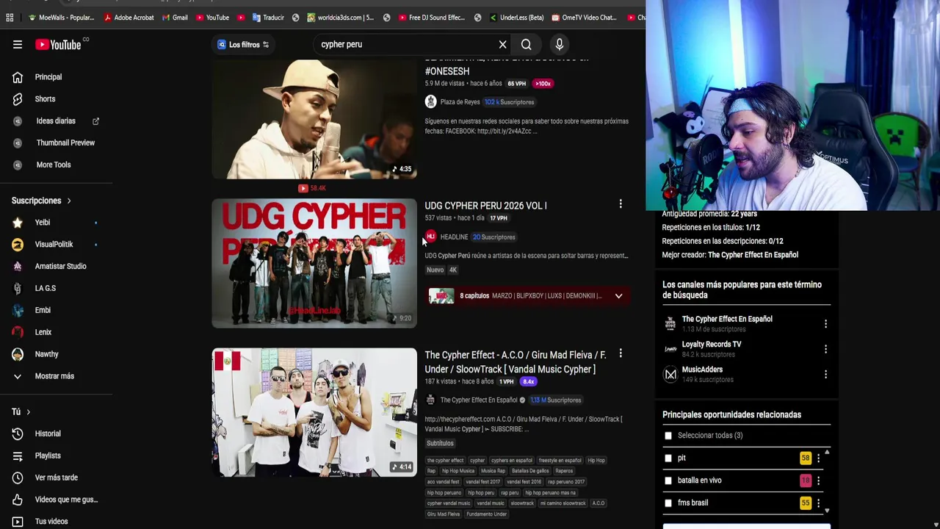Open options for Loyalty Records TV channel row
Screen dimensions: 940x529
[x=825, y=350]
